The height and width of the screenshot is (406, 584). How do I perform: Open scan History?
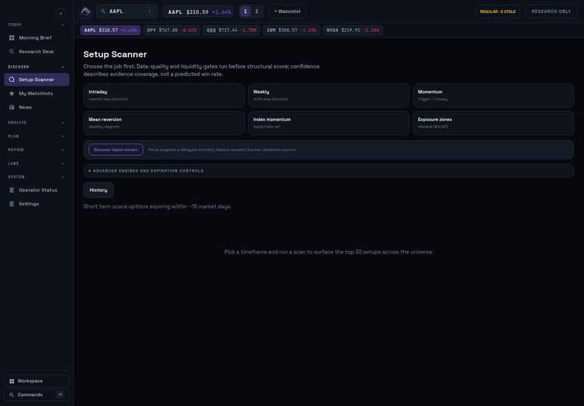(99, 190)
